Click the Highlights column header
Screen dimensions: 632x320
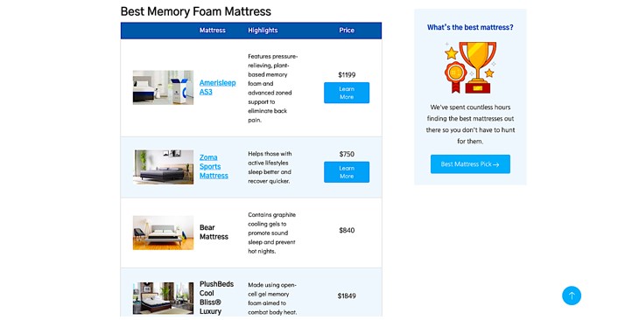(x=263, y=31)
